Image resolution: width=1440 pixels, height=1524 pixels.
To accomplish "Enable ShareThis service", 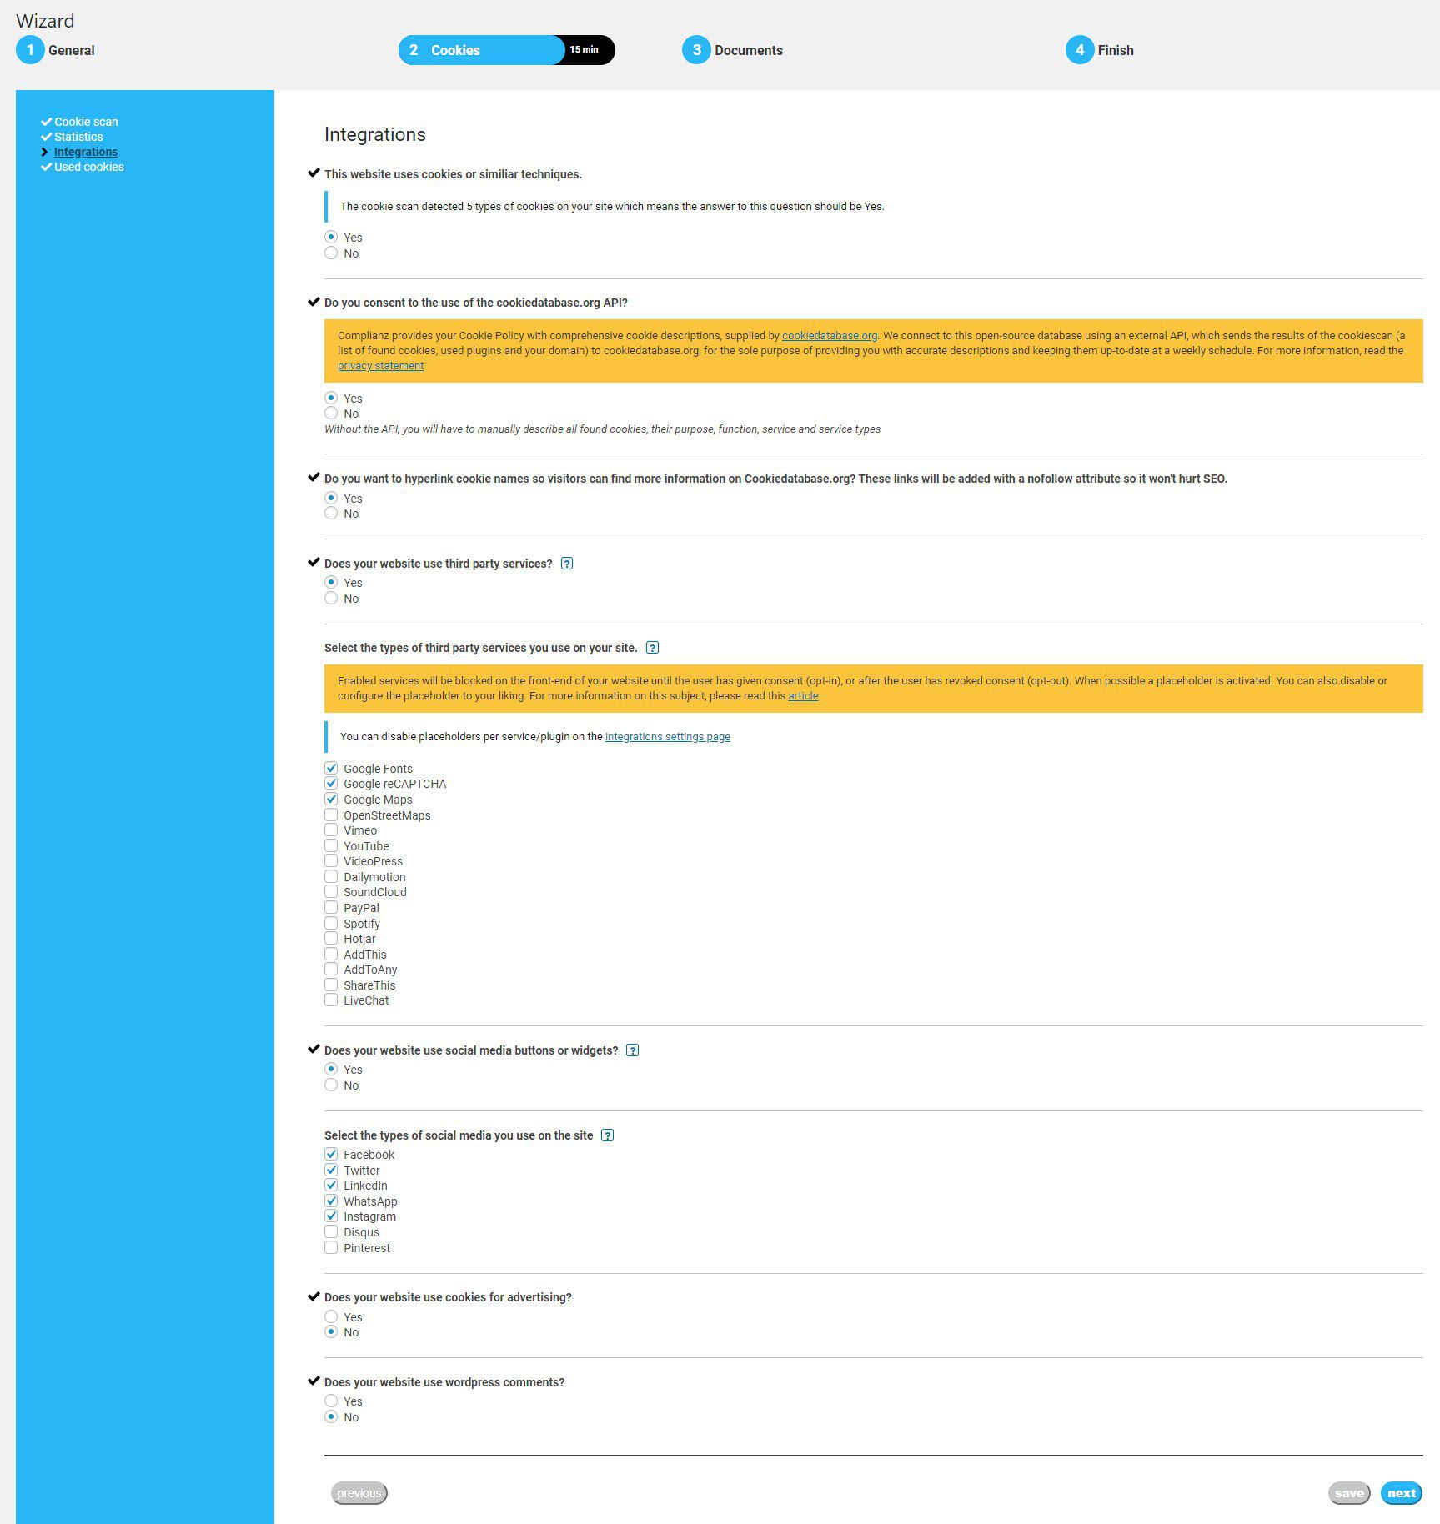I will pos(331,985).
